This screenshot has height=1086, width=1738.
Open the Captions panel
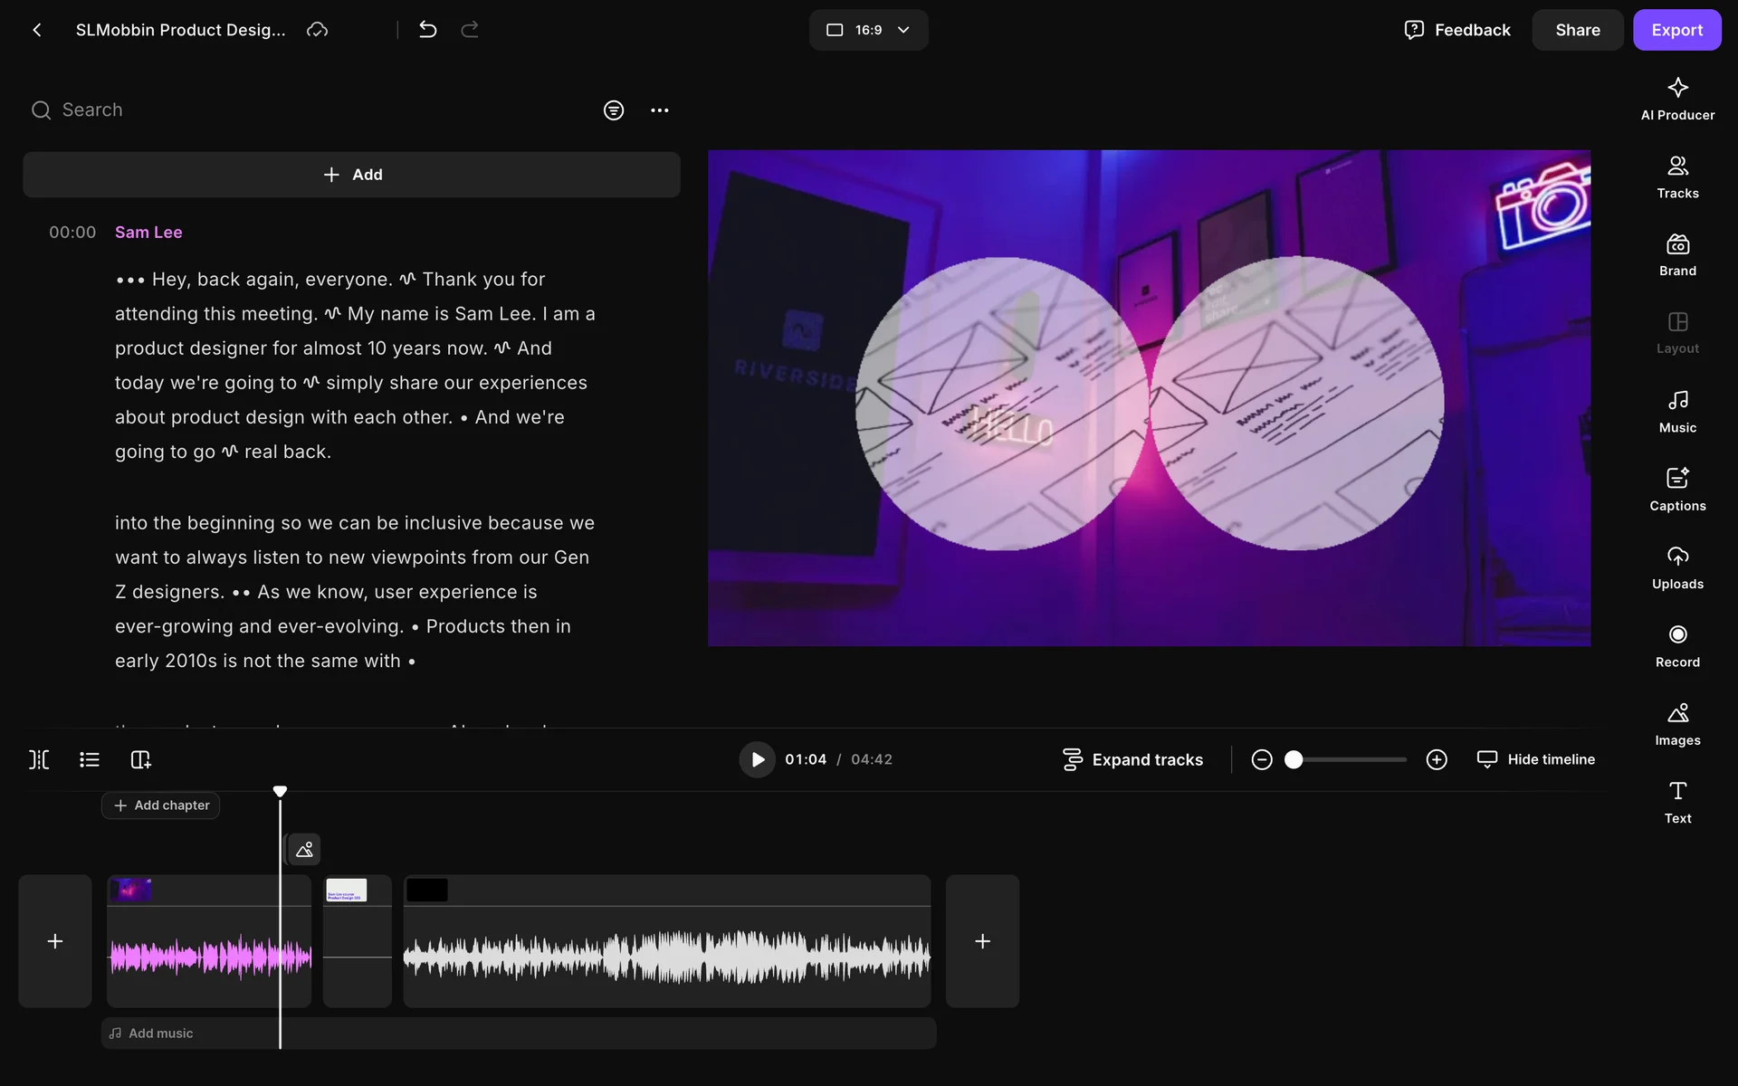coord(1676,489)
